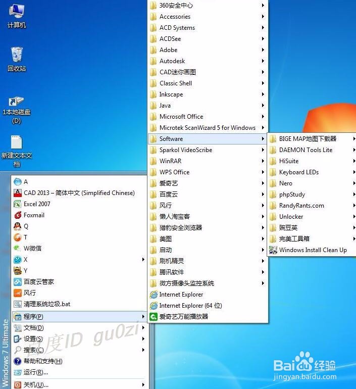Open the 运行(R)... dialog
356x389 pixels.
(x=79, y=372)
